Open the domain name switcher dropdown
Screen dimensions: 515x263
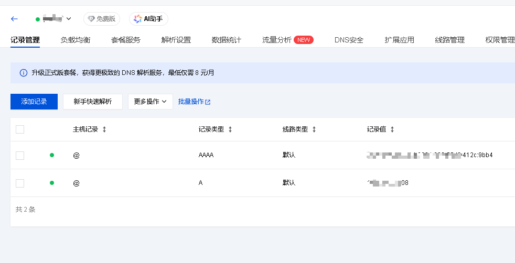coord(69,19)
